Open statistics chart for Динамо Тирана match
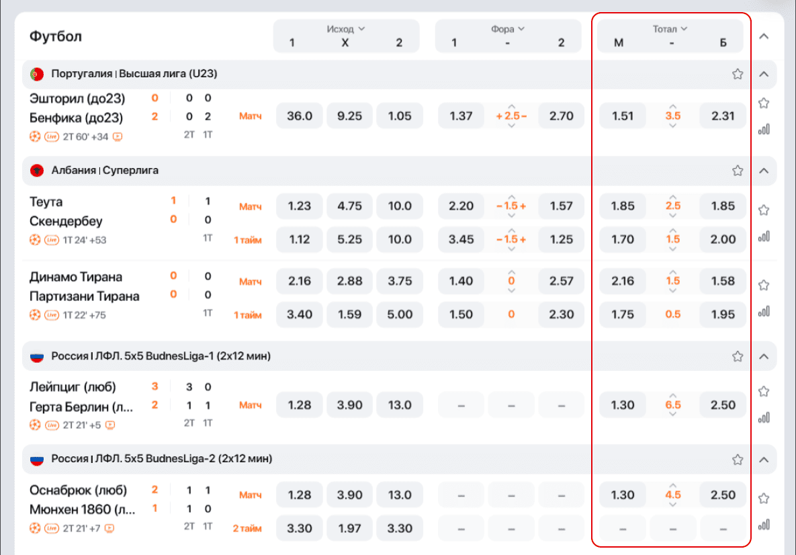The height and width of the screenshot is (555, 796). [763, 312]
